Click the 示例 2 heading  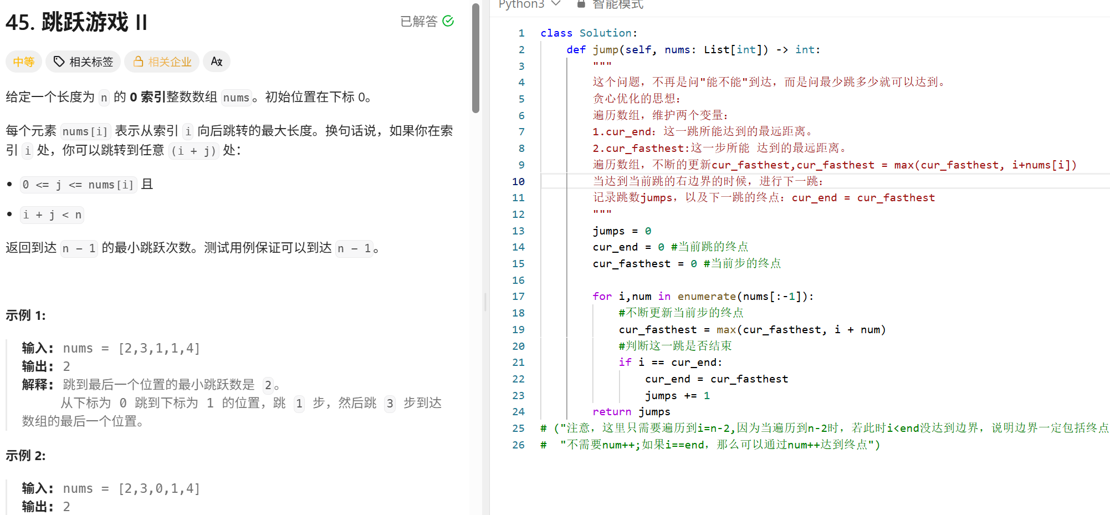[25, 456]
